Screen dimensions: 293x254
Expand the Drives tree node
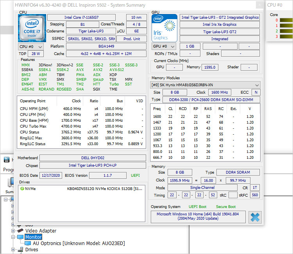pyautogui.click(x=13, y=250)
